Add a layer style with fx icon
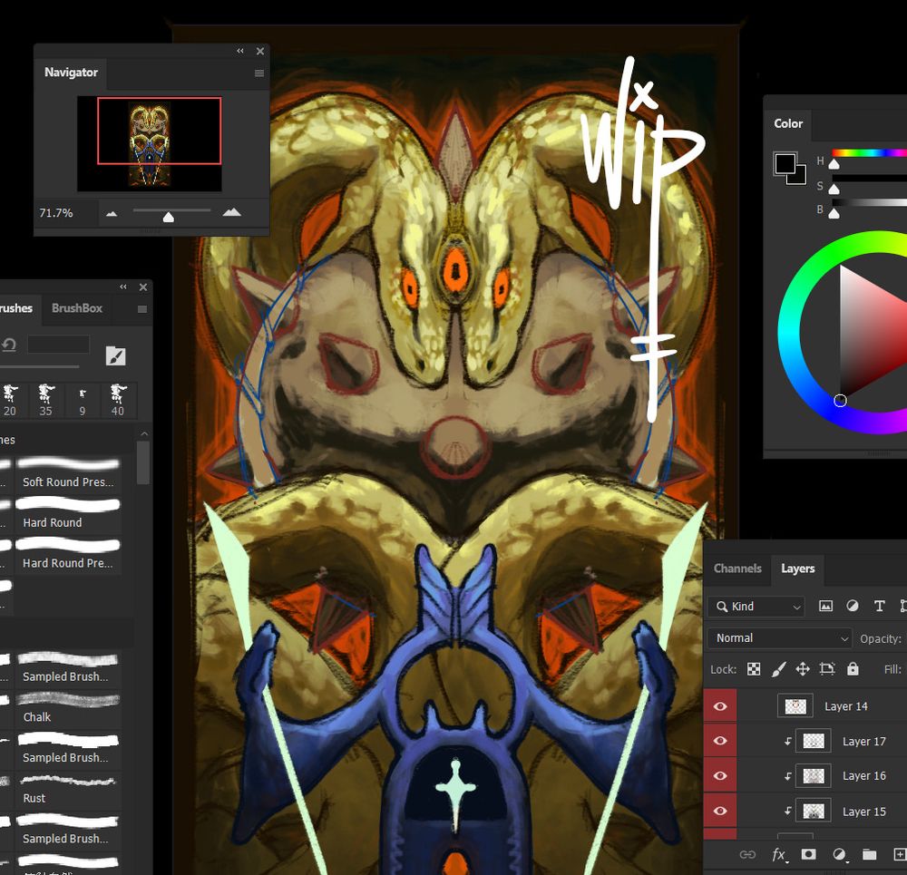Viewport: 907px width, 875px height. point(779,855)
